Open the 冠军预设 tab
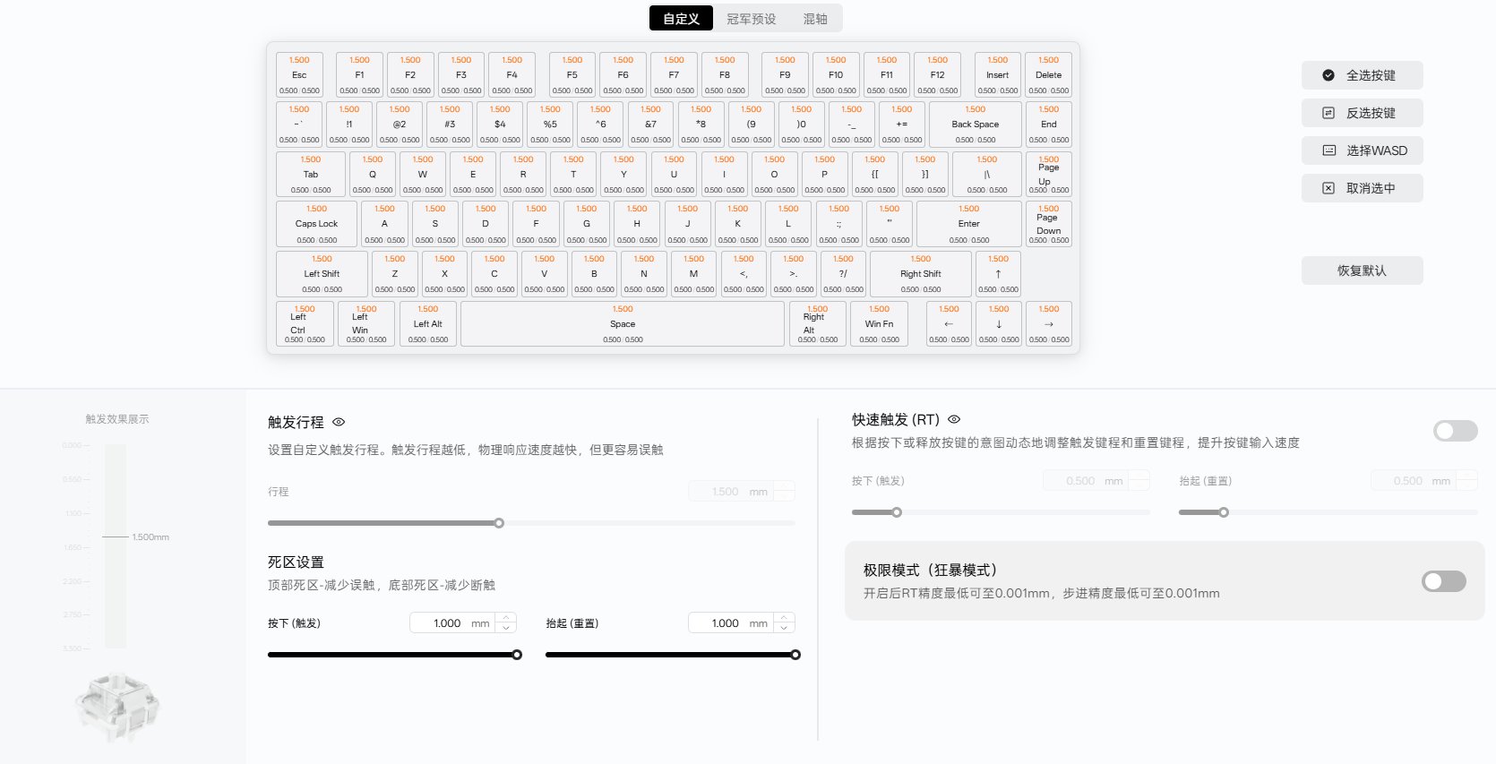This screenshot has height=764, width=1496. [751, 18]
